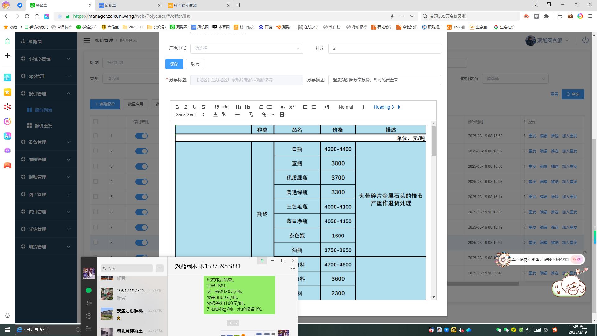Insert a hyperlink via link icon
The width and height of the screenshot is (597, 336).
point(264,114)
